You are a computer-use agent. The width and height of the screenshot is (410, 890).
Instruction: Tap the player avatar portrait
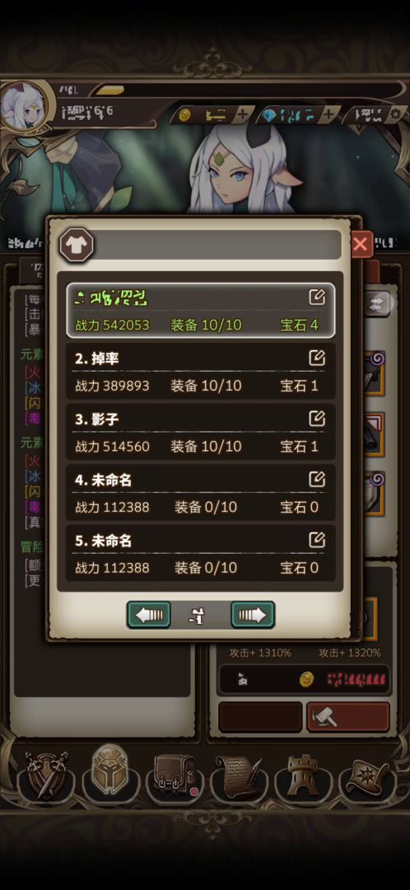point(25,108)
